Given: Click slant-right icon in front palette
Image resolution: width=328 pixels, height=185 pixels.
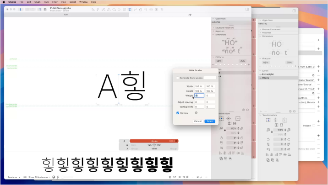Looking at the screenshot, I should (242, 143).
